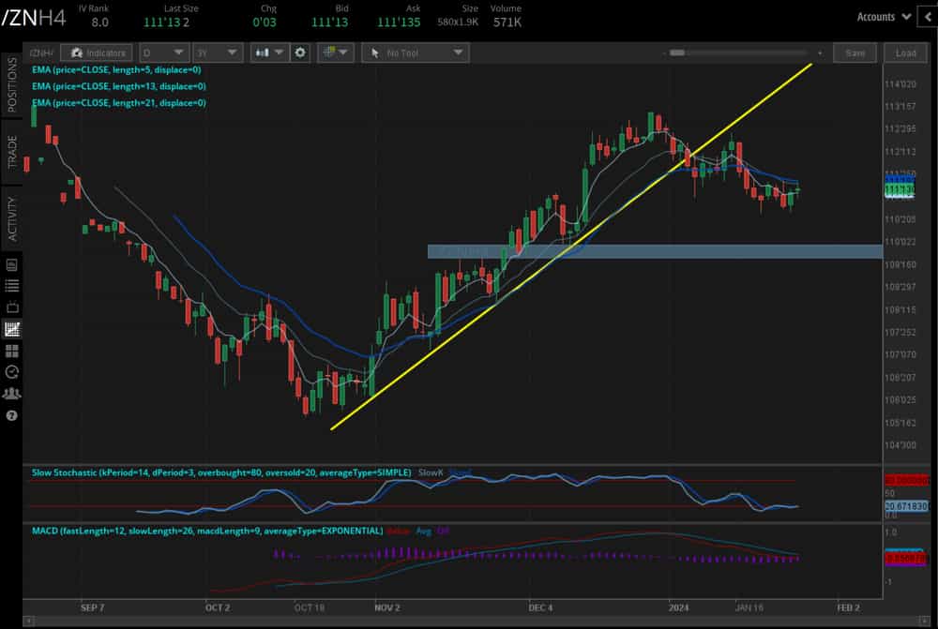938x629 pixels.
Task: Select the chart grid layout icon
Action: point(11,350)
